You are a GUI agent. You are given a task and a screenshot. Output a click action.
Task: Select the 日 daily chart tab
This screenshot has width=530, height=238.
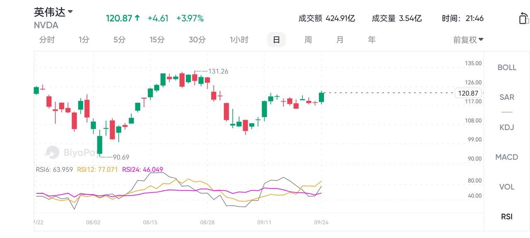[x=276, y=40]
